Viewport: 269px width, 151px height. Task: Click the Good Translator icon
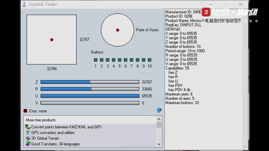[x=28, y=143]
